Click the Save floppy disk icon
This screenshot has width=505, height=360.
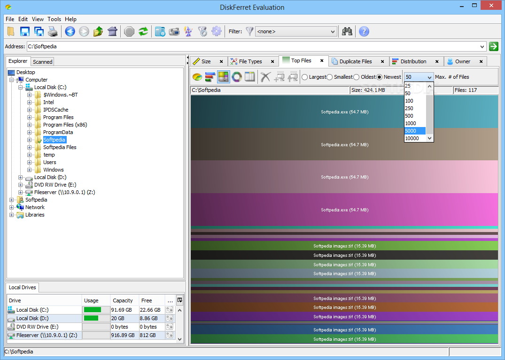(25, 31)
